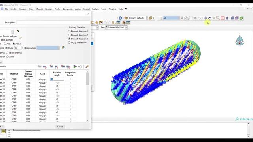This screenshot has width=253, height=142.
Task: Choose Axis 3 radio button
Action: tap(14, 44)
